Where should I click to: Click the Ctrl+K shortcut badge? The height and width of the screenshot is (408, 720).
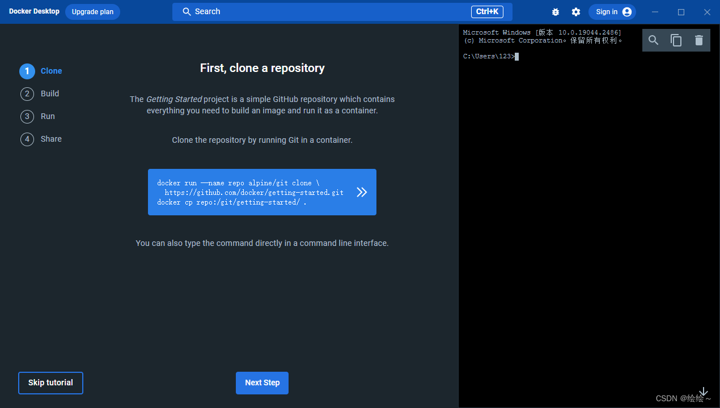tap(487, 12)
